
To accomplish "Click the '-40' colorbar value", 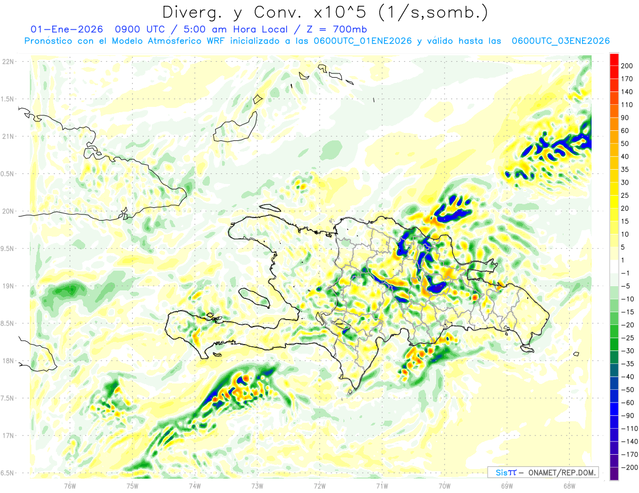I will [x=628, y=377].
